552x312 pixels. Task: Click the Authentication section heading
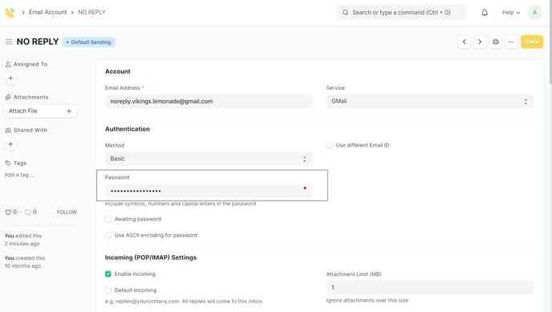(x=128, y=129)
